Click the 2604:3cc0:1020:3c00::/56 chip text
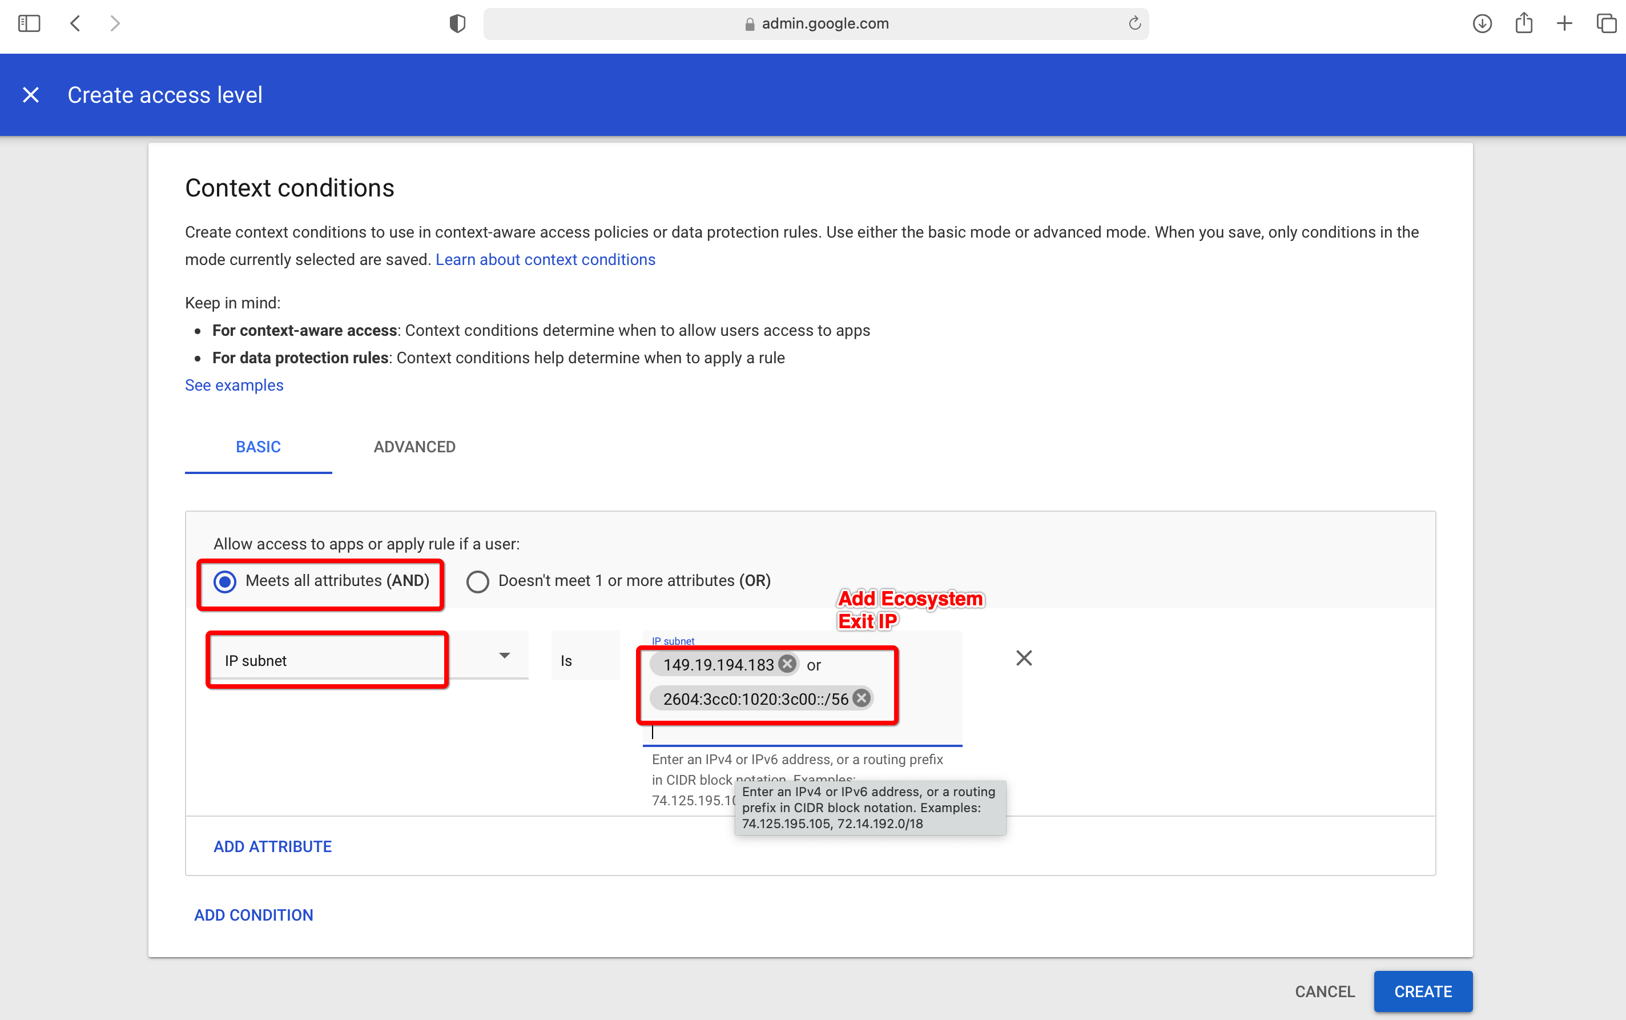 coord(755,699)
